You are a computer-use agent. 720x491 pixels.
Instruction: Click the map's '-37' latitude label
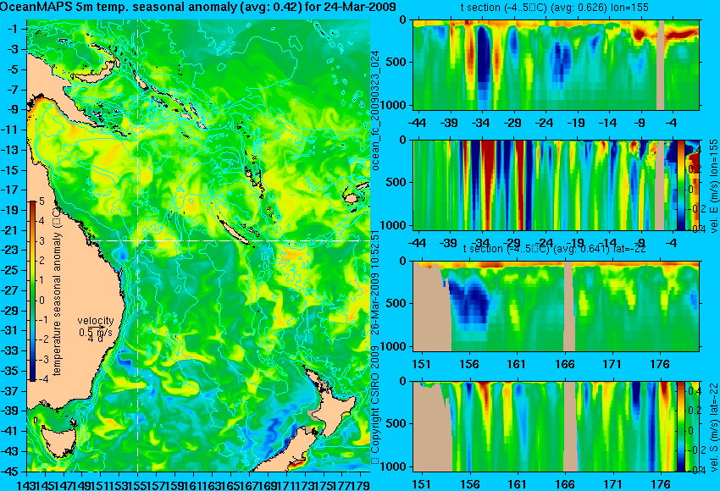11,391
